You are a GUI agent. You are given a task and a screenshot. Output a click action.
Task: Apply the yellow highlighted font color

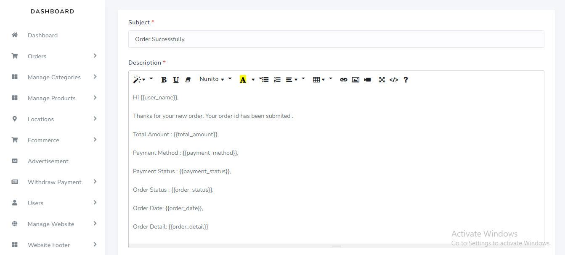click(243, 80)
